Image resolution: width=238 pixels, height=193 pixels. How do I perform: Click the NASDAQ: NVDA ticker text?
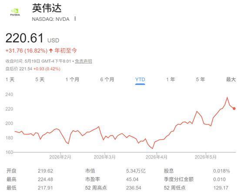tap(51, 19)
